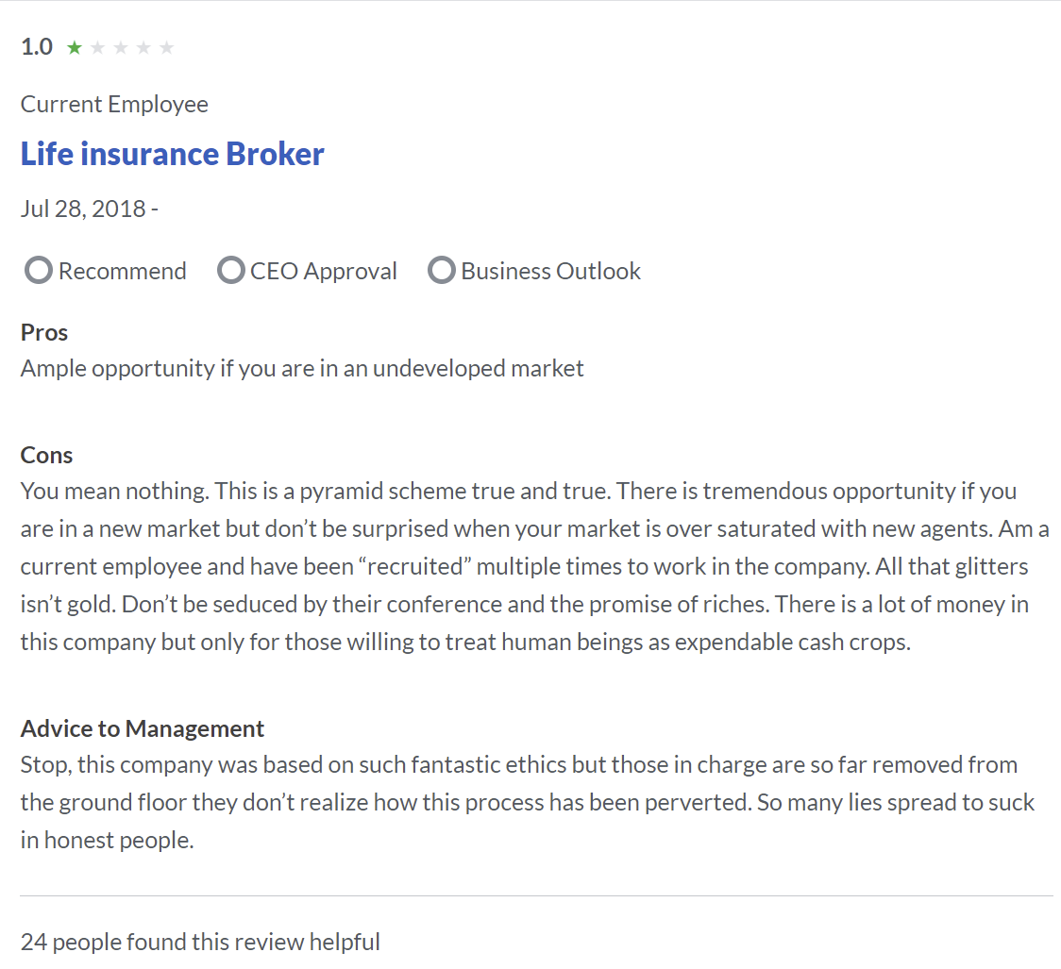The image size is (1061, 969).
Task: Click the Cons heading
Action: 46,455
